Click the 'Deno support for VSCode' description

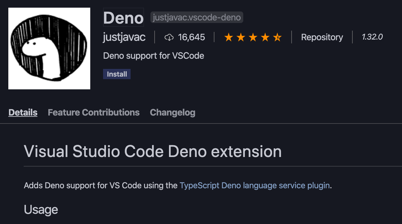[x=154, y=56]
